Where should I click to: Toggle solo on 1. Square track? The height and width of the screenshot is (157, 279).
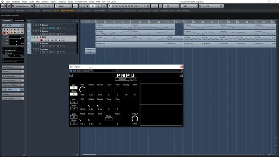(37, 25)
